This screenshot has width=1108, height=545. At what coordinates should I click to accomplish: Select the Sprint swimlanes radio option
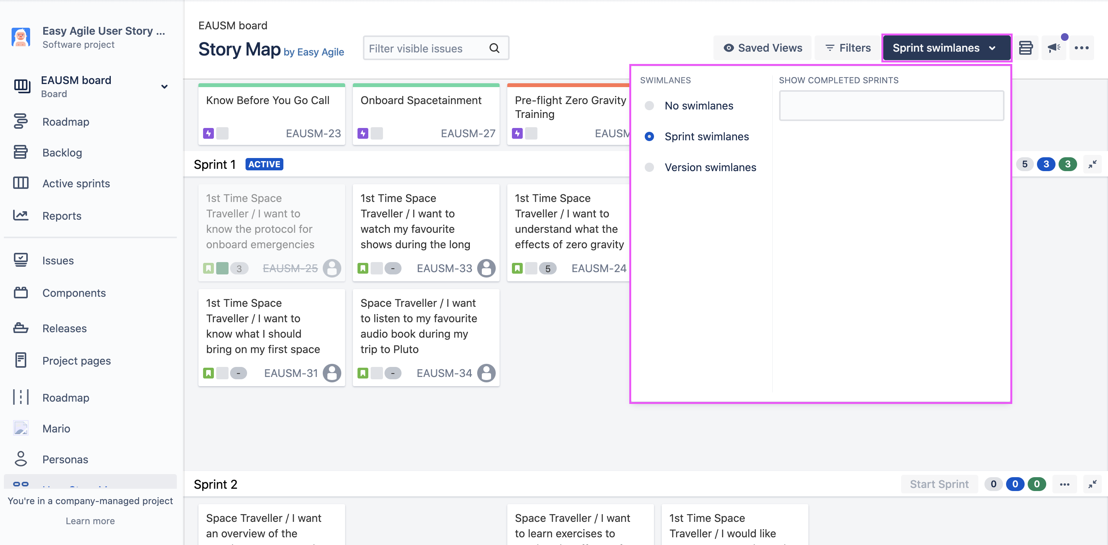point(649,136)
